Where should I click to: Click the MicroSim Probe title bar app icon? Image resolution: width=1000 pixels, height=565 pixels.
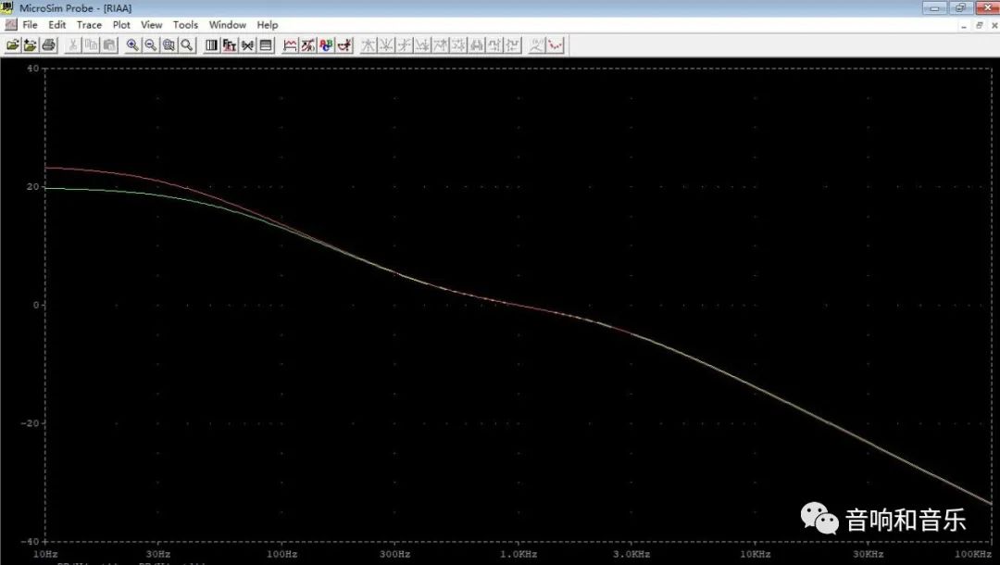7,7
